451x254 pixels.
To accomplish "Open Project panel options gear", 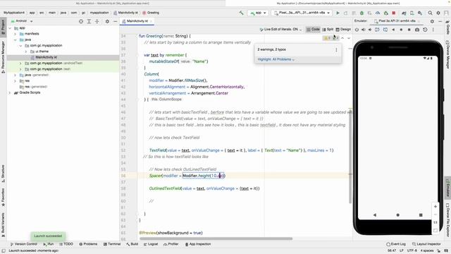I will (107, 21).
